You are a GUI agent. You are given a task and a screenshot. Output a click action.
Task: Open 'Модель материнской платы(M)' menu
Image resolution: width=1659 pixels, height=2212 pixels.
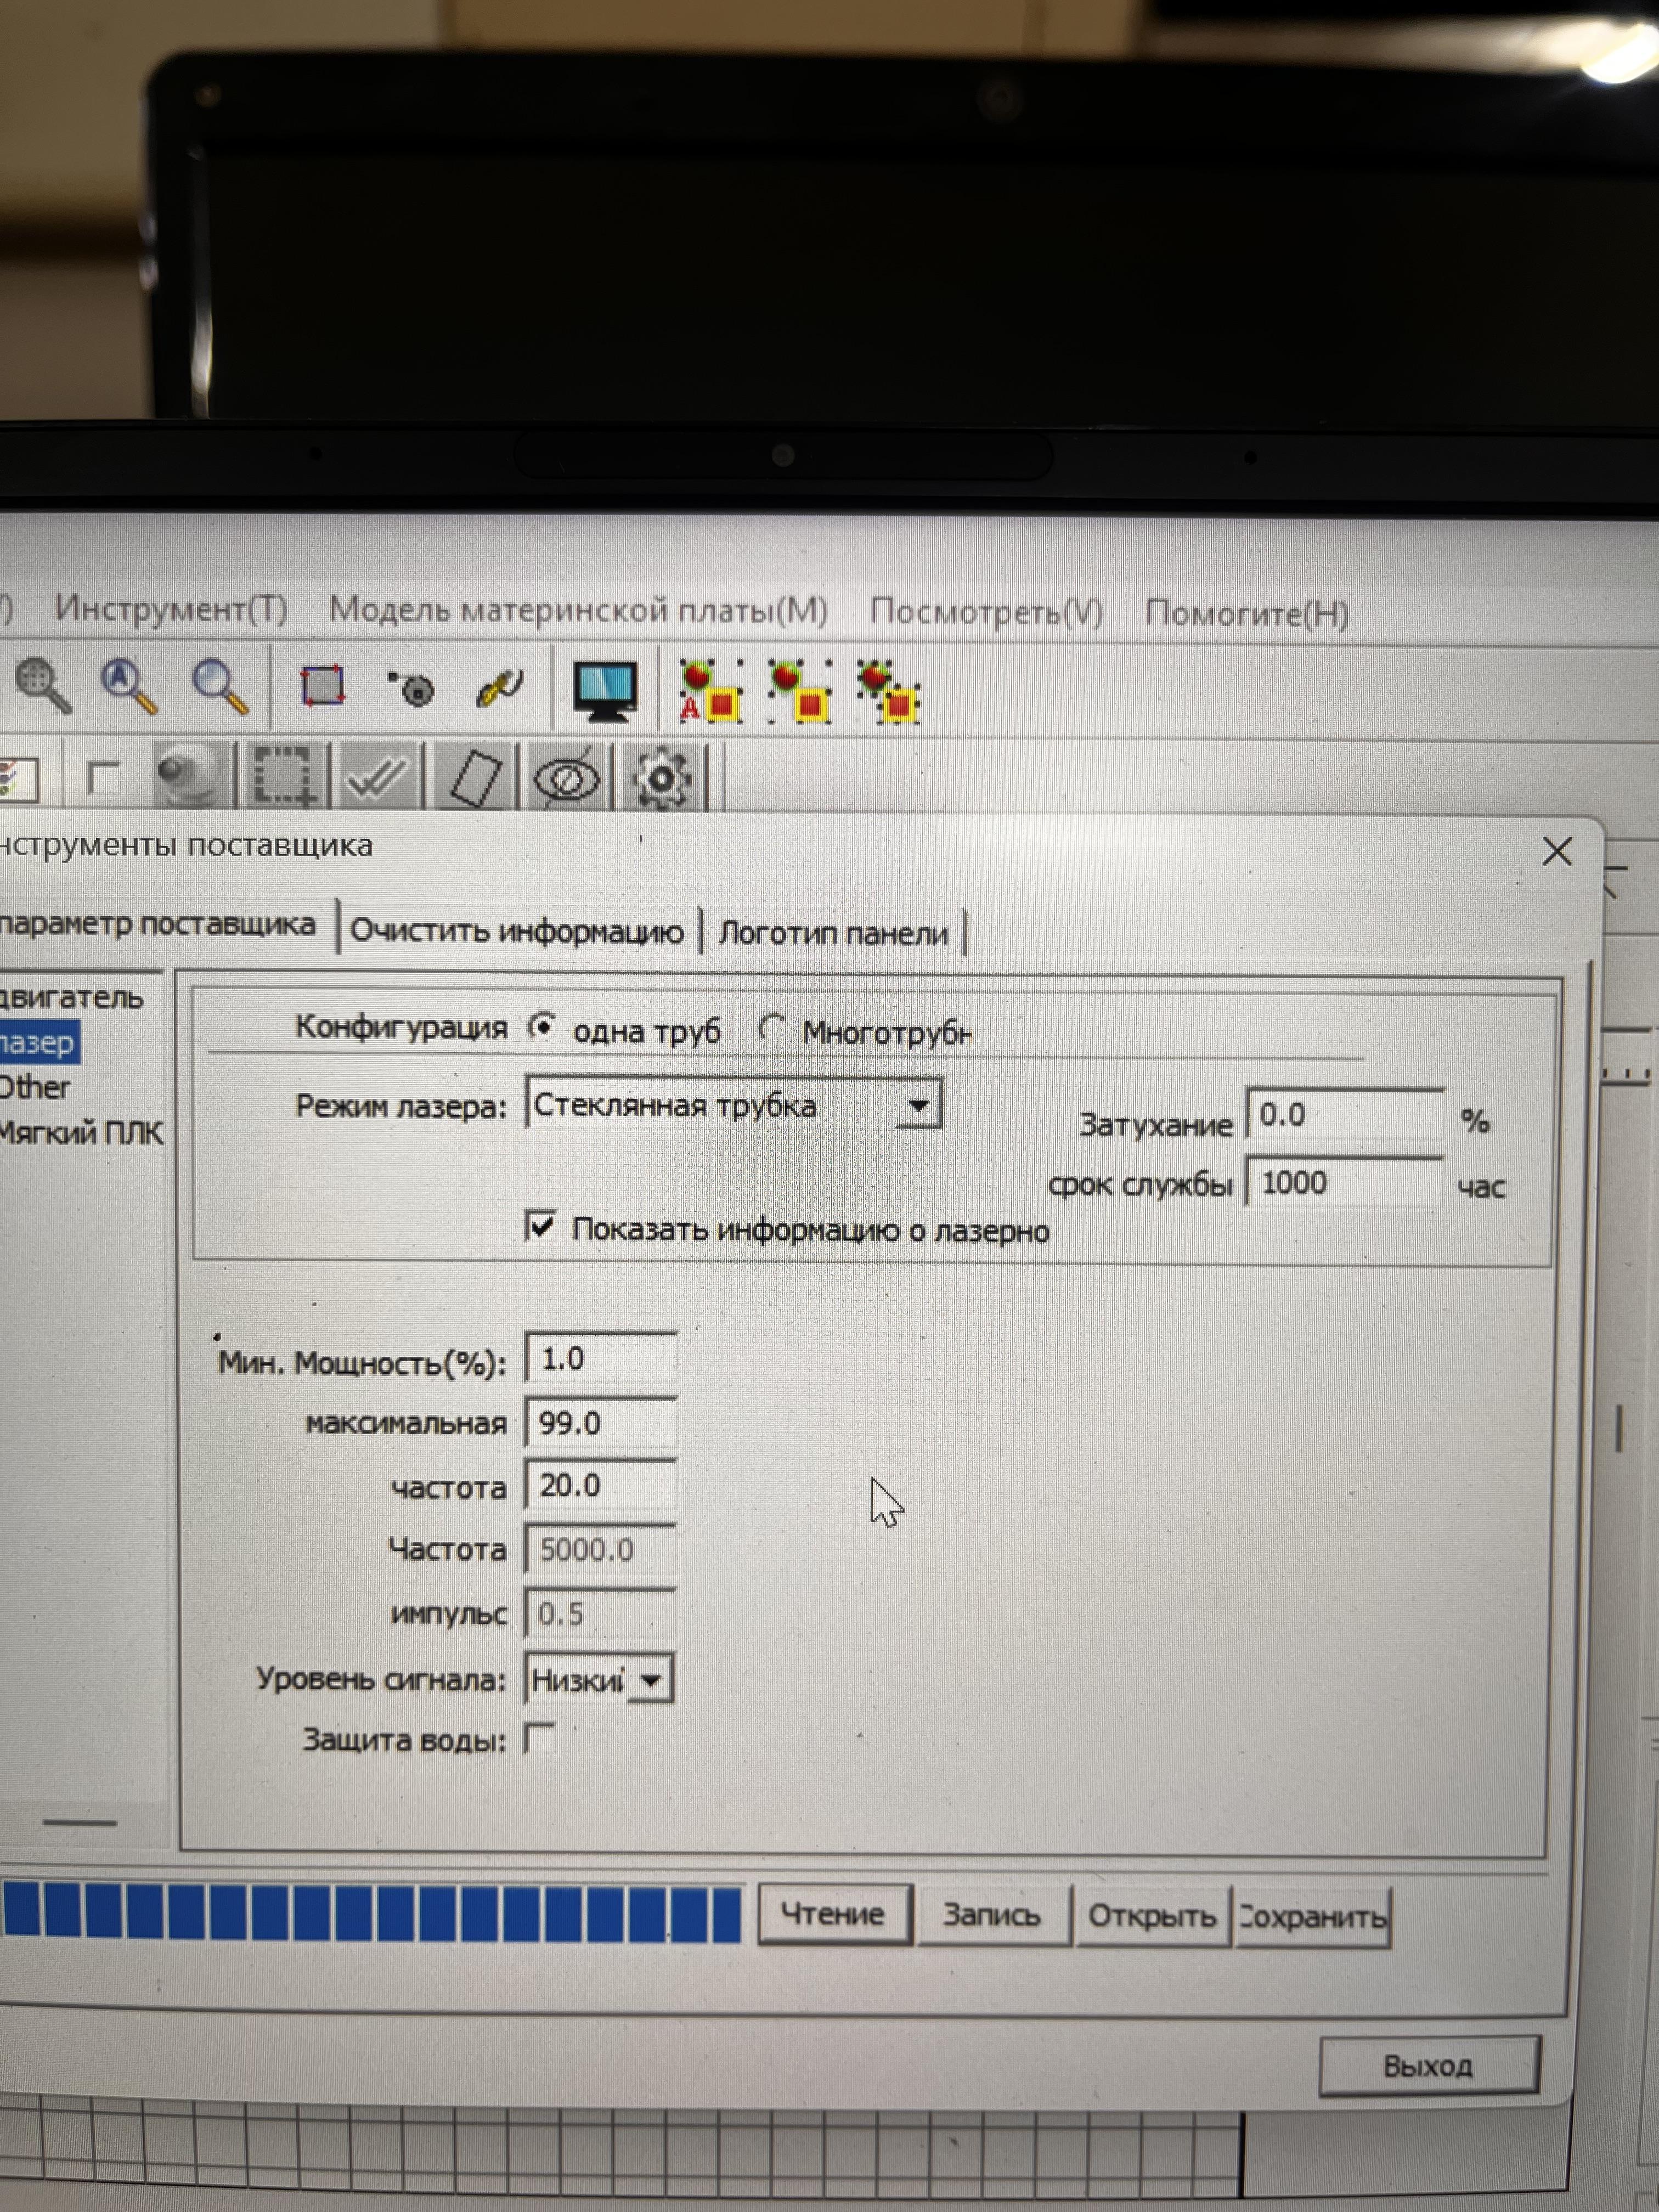[579, 610]
